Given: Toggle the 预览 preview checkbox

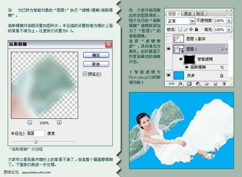Looking at the screenshot, I should (85, 74).
